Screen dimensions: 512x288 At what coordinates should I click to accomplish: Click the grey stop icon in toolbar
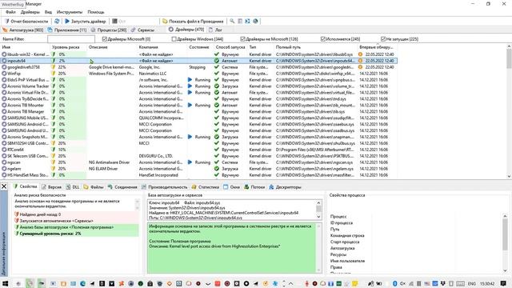[x=114, y=22]
